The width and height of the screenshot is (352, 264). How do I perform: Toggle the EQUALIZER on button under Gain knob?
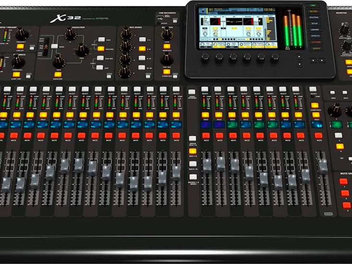tap(58, 74)
